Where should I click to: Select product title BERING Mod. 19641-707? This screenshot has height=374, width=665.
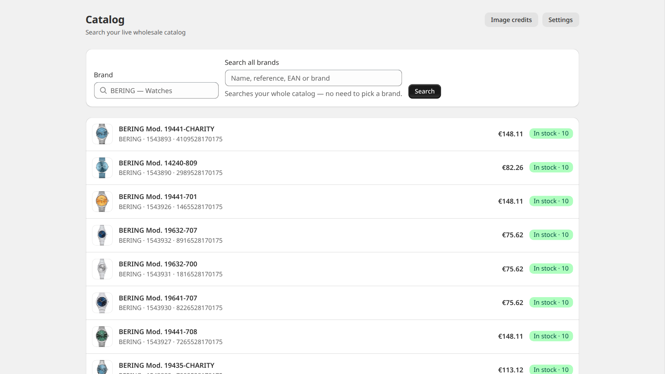pyautogui.click(x=158, y=298)
